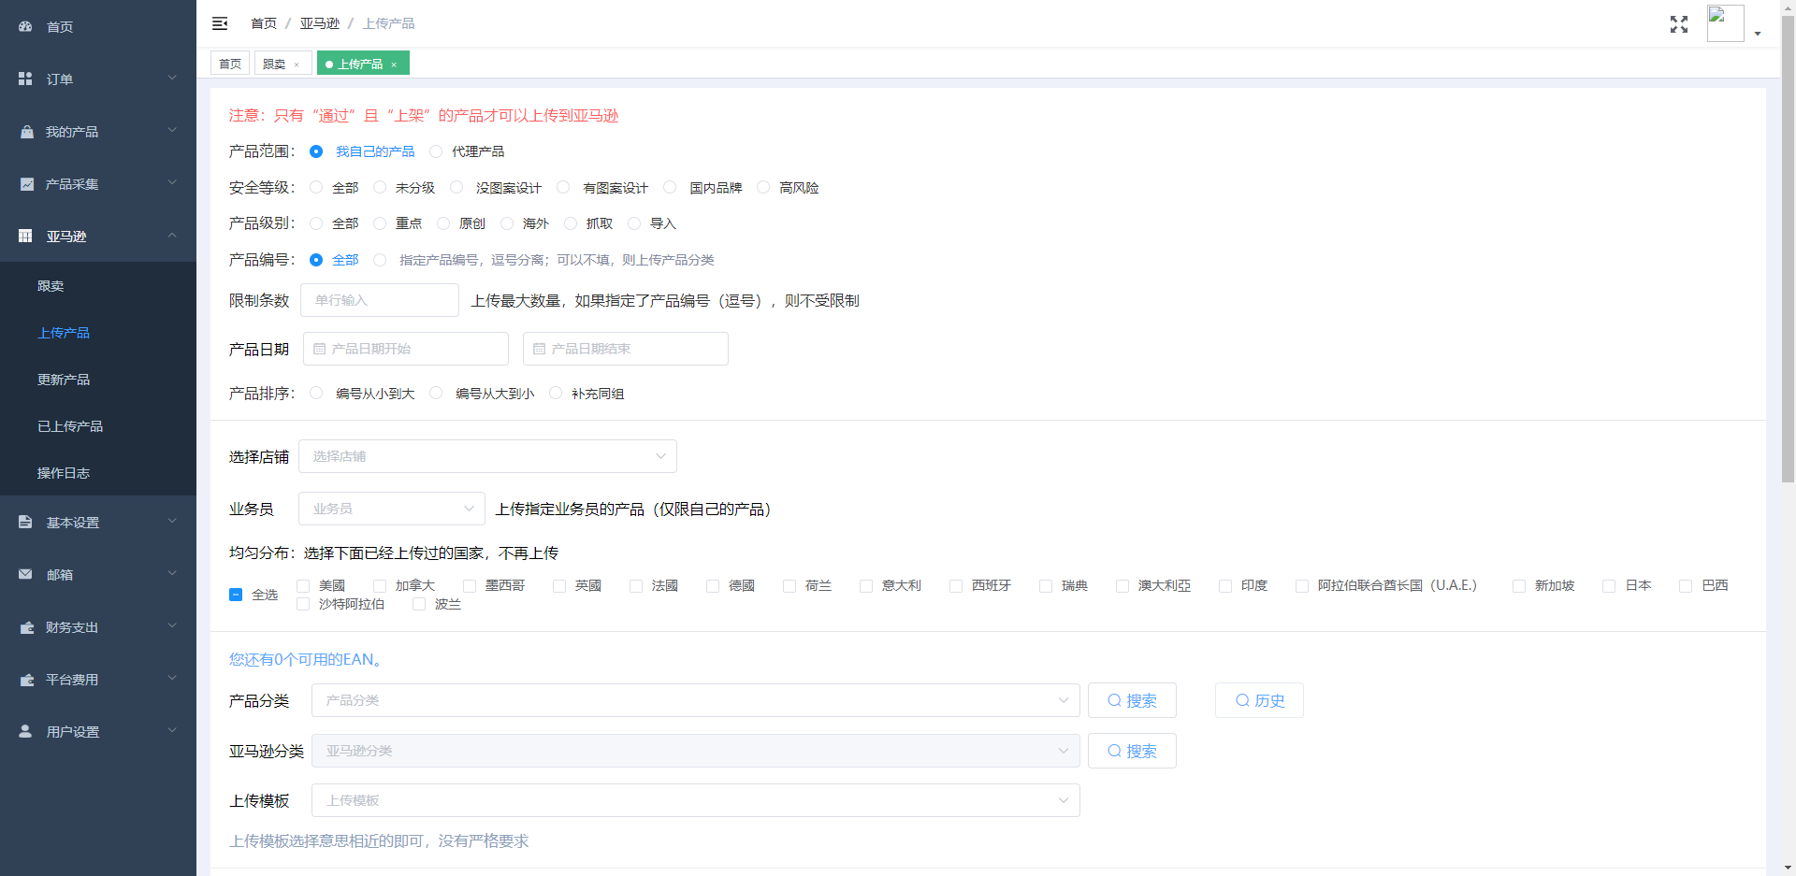The width and height of the screenshot is (1796, 876).
Task: Click the 用户设置 person icon
Action: (x=25, y=731)
